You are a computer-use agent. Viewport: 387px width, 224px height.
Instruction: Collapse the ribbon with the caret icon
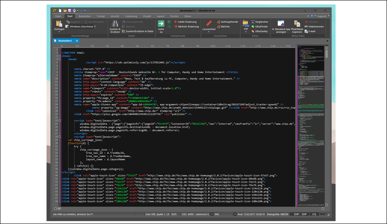click(x=308, y=16)
